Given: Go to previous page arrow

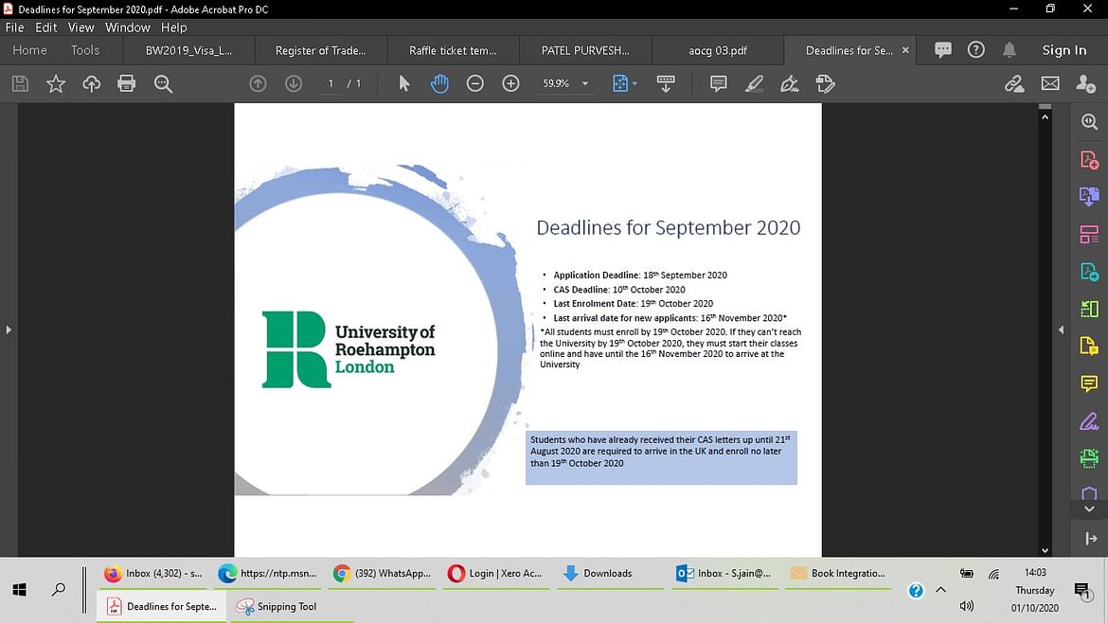Looking at the screenshot, I should click(258, 83).
